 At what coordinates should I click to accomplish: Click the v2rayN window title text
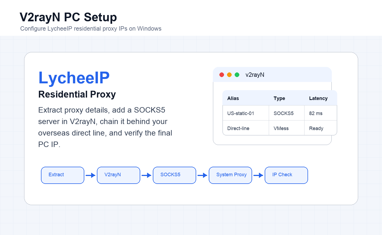(255, 75)
